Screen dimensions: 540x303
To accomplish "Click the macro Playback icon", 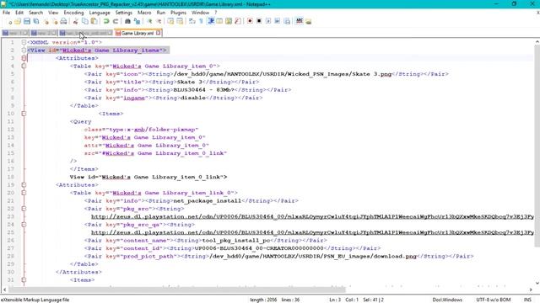I will 268,21.
